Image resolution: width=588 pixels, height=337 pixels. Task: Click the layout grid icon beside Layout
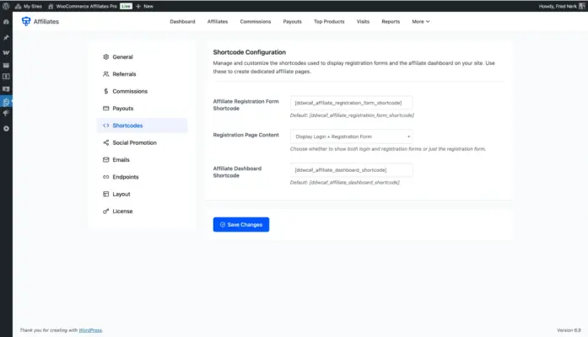(105, 194)
